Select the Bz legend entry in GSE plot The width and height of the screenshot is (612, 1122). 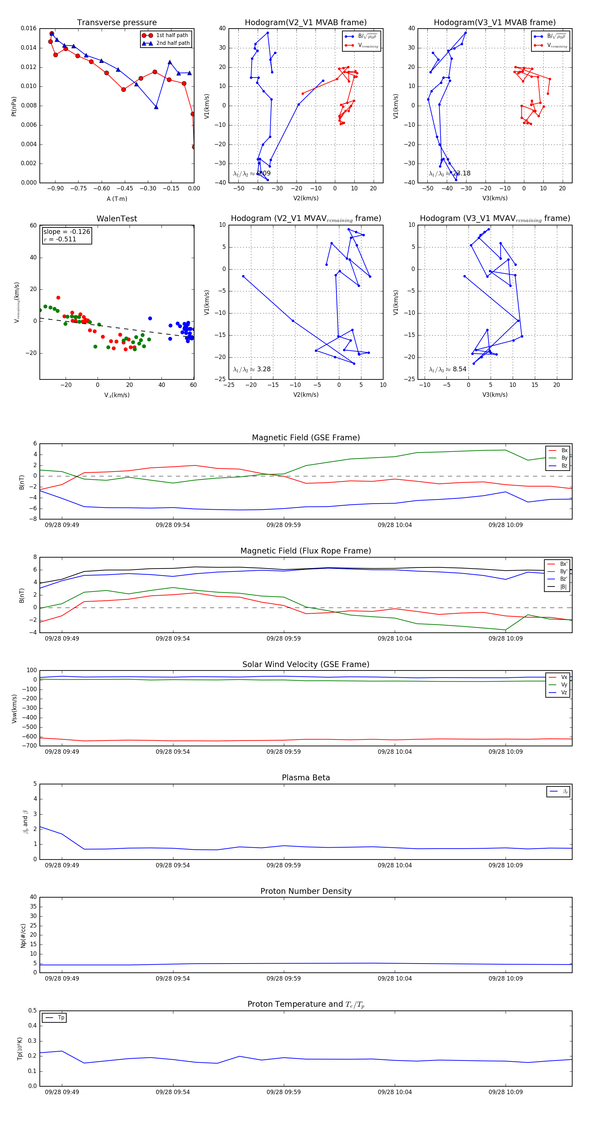pyautogui.click(x=558, y=465)
